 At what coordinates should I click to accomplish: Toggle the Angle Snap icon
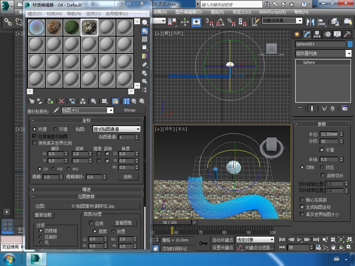click(x=220, y=22)
